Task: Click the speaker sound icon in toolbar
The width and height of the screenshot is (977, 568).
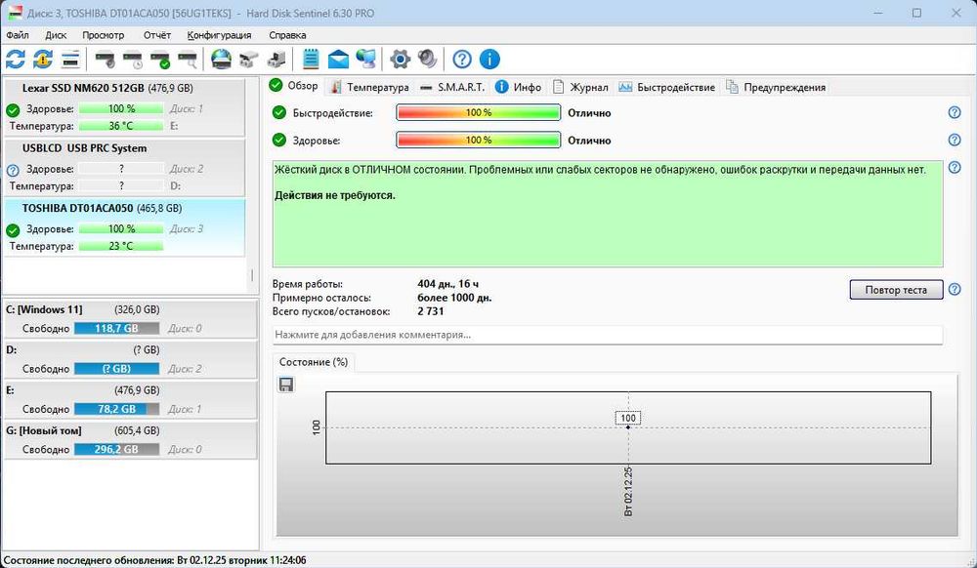Action: (x=428, y=60)
